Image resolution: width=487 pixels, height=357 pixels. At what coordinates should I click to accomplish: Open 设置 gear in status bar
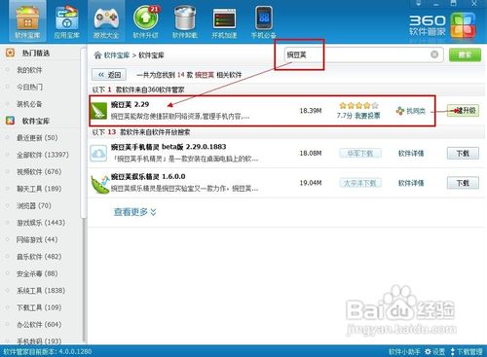(435, 351)
